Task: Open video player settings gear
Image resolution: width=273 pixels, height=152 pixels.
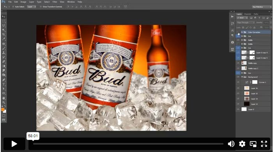Action: pyautogui.click(x=242, y=144)
